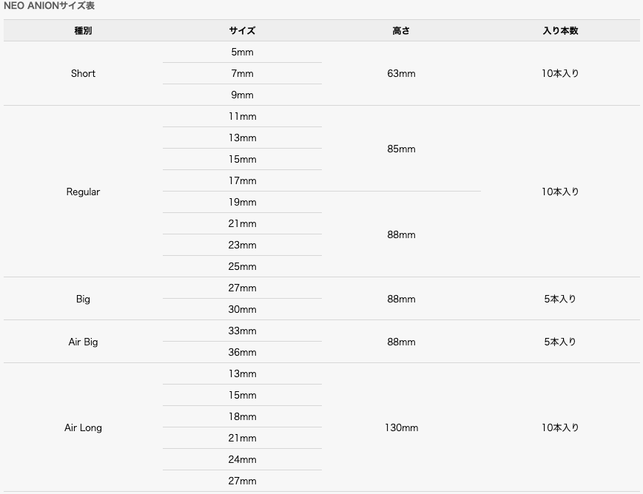The width and height of the screenshot is (643, 494).
Task: Click the 30mm size cell
Action: [242, 310]
